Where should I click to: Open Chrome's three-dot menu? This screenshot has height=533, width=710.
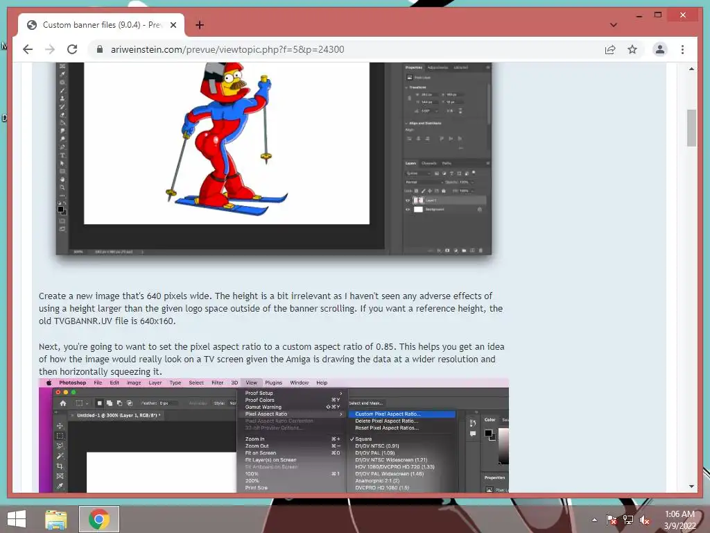[682, 49]
